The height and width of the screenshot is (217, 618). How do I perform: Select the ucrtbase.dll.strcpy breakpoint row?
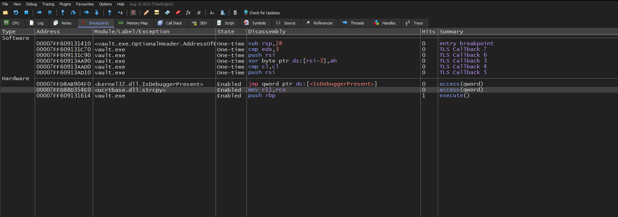(309, 90)
